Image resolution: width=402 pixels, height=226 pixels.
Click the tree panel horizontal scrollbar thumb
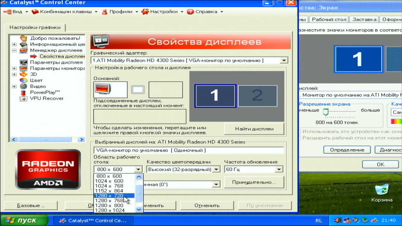click(x=45, y=140)
